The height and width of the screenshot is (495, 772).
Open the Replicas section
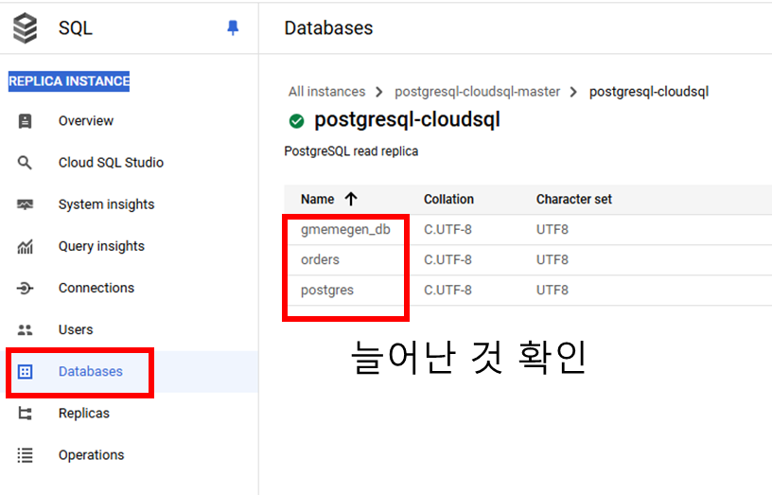(x=83, y=414)
